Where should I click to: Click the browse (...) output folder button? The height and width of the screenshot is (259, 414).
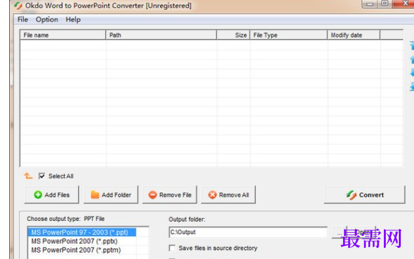click(x=339, y=232)
